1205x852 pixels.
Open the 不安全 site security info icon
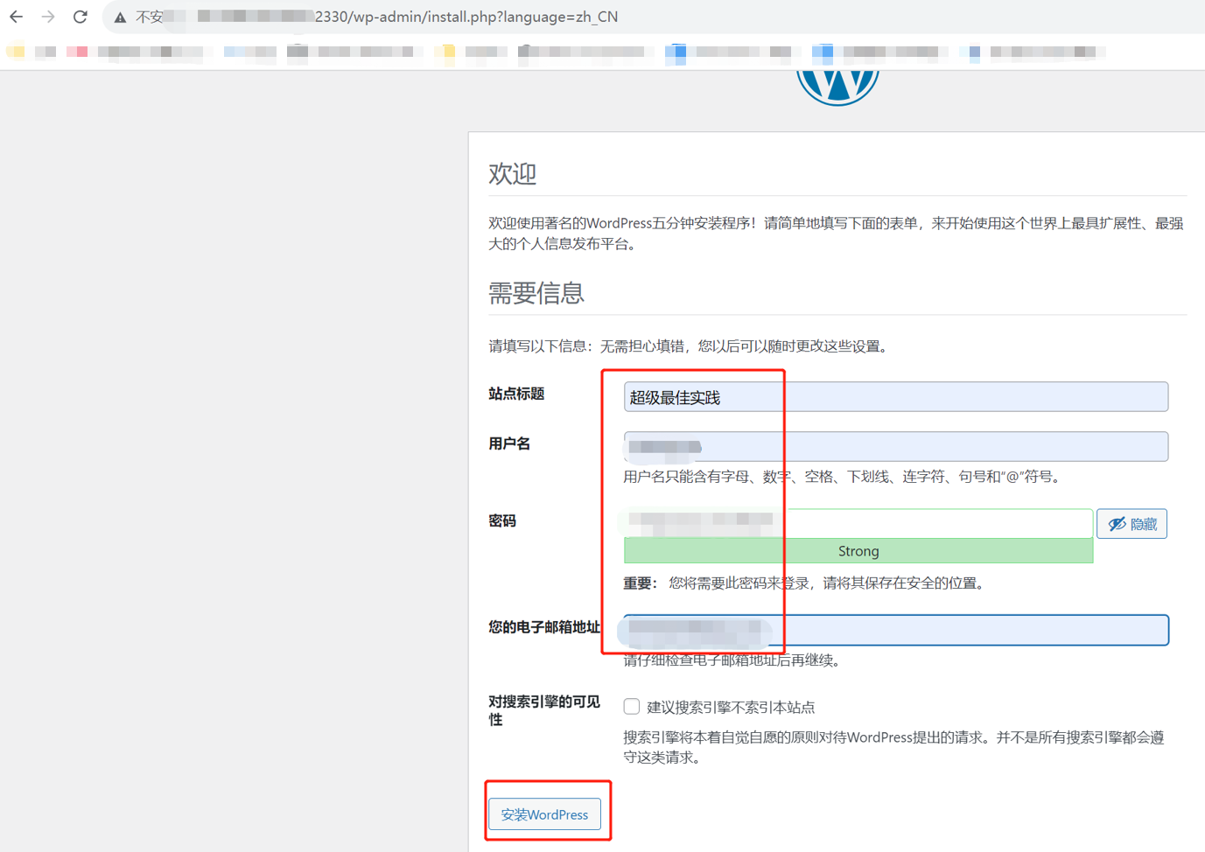click(x=118, y=16)
